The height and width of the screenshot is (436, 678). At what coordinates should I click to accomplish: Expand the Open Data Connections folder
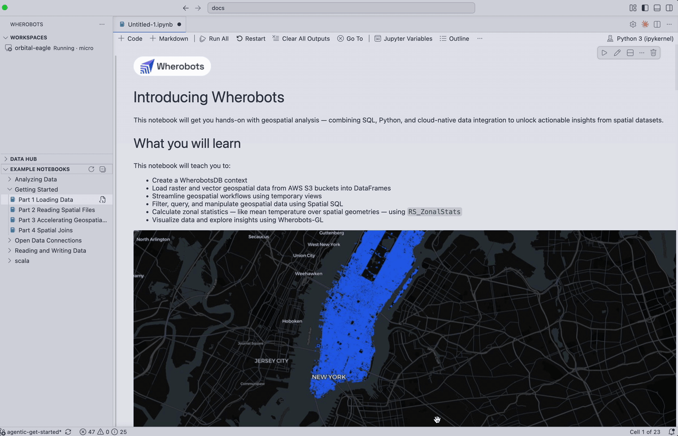coord(56,240)
